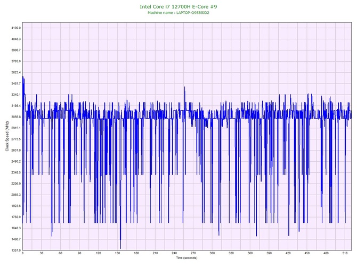
Task: Click the 480 tick on the time axis
Action: click(326, 253)
